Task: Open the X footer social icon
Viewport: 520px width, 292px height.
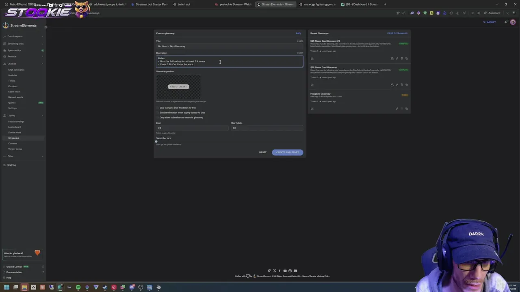Action: coord(274,271)
